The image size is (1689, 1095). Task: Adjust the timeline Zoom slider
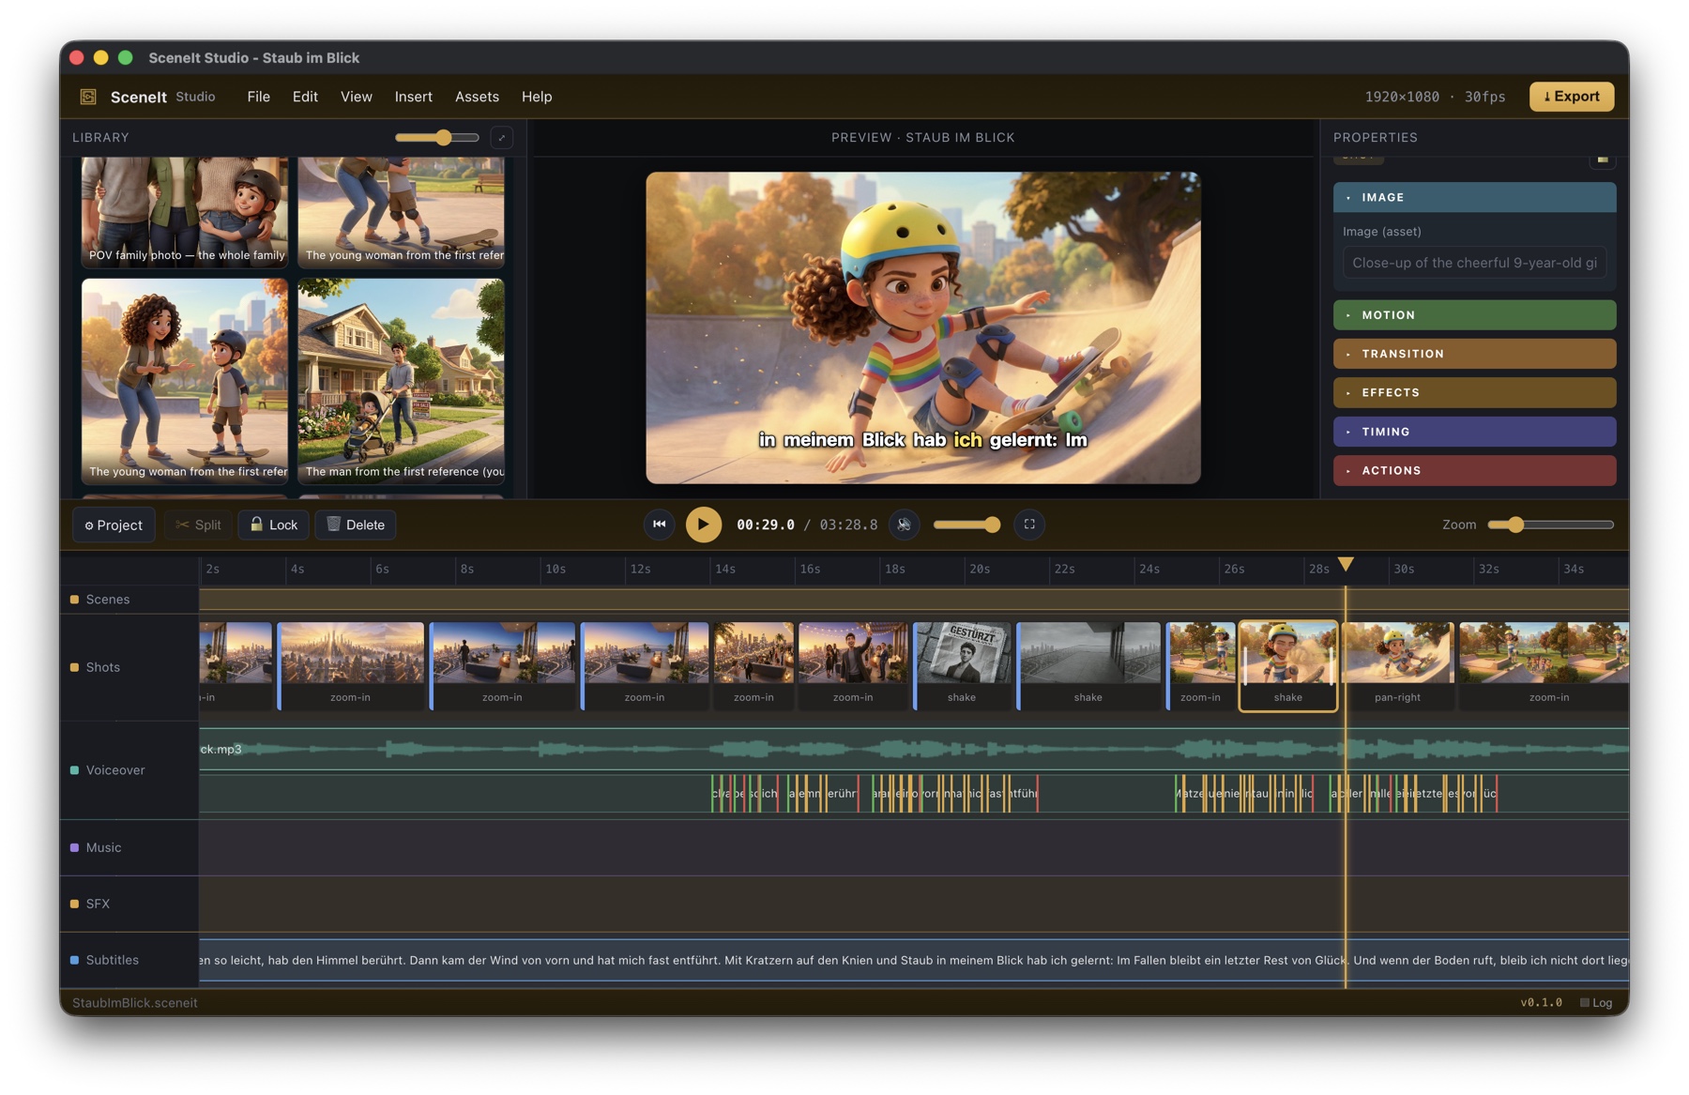1550,525
